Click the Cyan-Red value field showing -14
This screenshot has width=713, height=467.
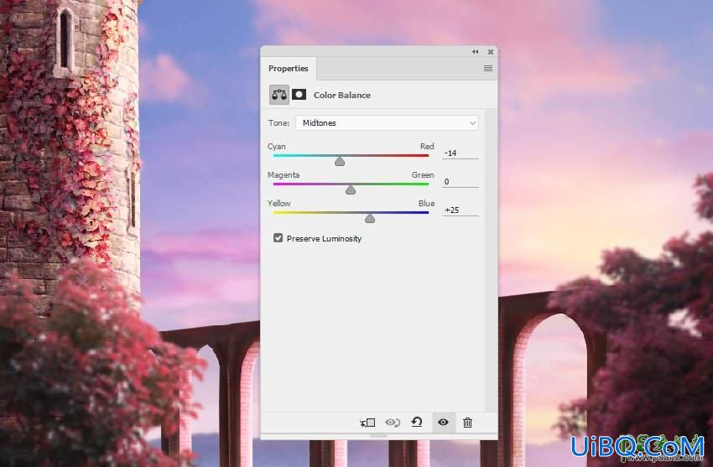coord(461,153)
